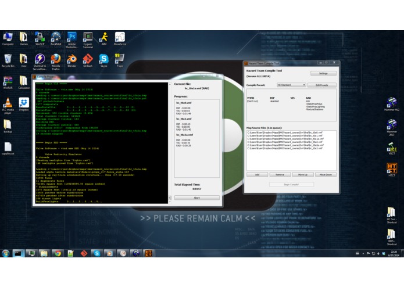Click Remove button in Compile Tool
This screenshot has height=287, width=404.
(280, 174)
